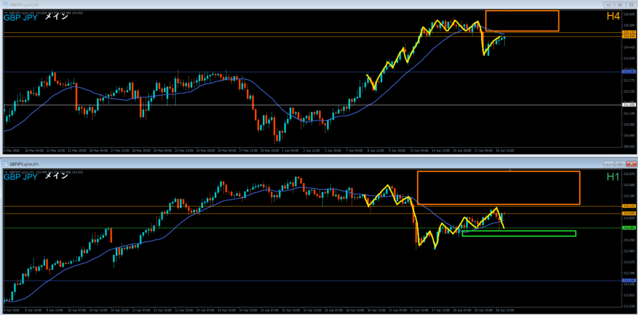Maximize the GBPJPY H1 chart window
Image resolution: width=638 pixels, height=315 pixels.
pos(619,164)
